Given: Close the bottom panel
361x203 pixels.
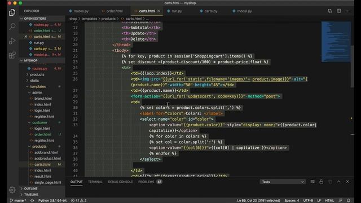Looking at the screenshot, I should click(347, 182).
